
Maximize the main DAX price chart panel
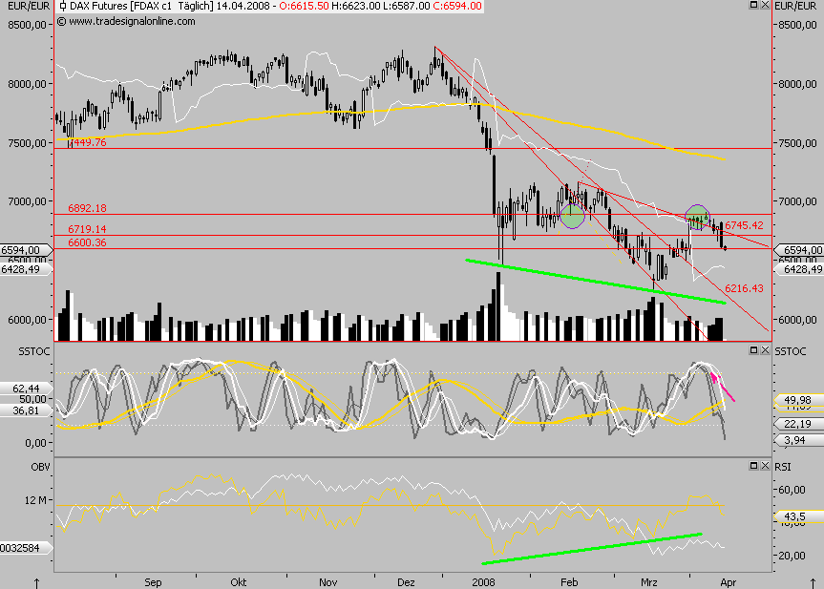[753, 5]
